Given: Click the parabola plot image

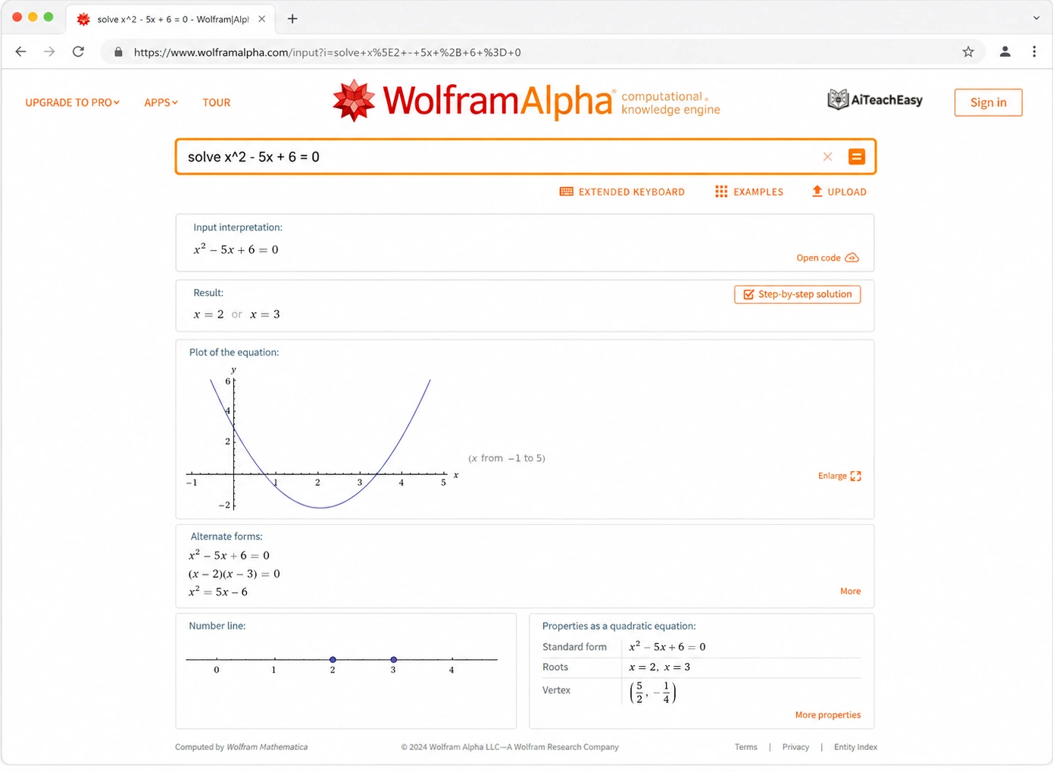Looking at the screenshot, I should (322, 439).
